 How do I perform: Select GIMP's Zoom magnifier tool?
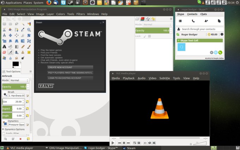click(x=29, y=30)
